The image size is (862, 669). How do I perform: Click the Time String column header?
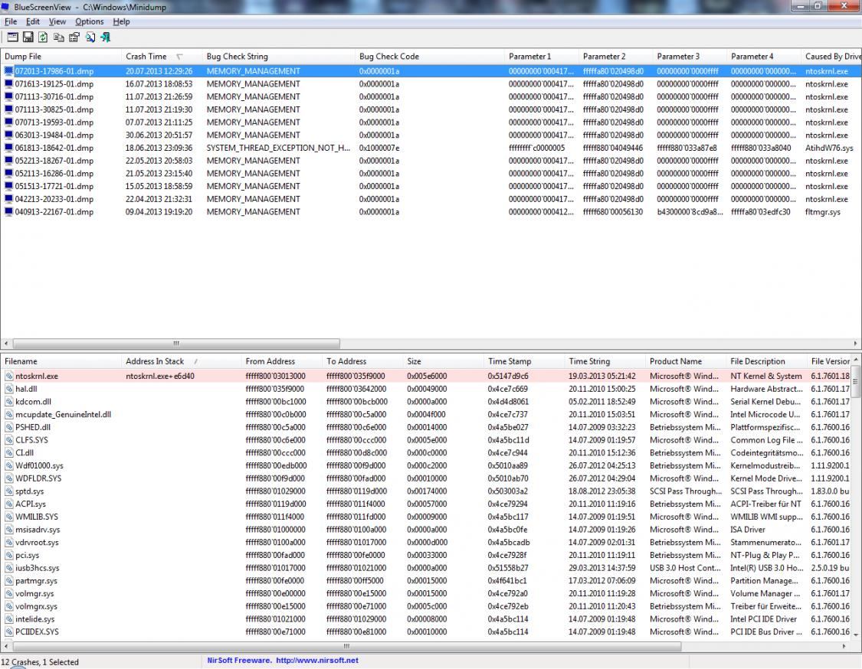pos(605,361)
